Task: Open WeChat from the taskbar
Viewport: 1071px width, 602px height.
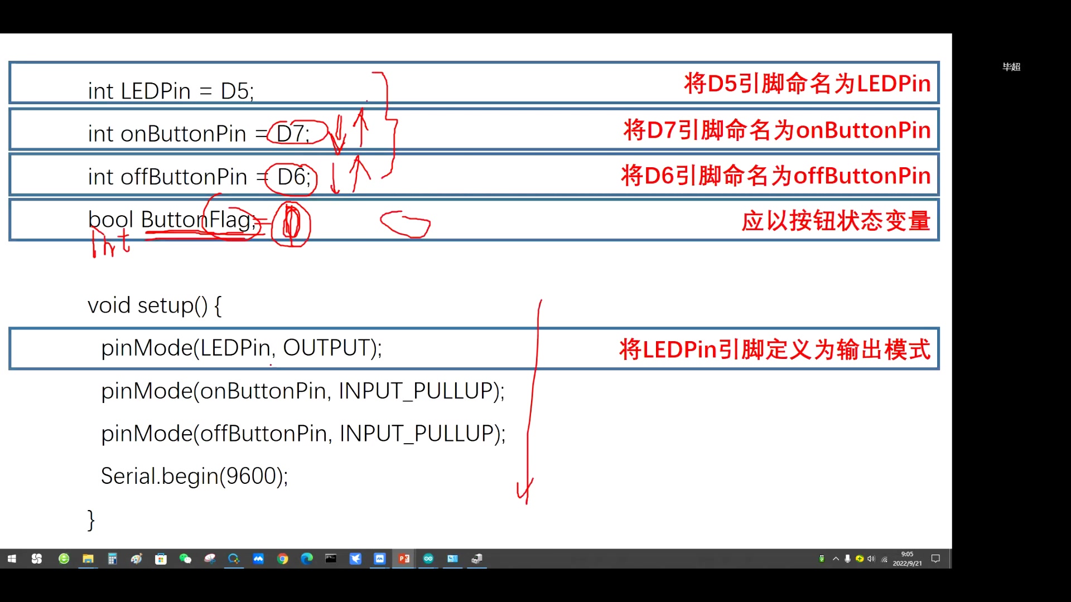Action: point(185,559)
